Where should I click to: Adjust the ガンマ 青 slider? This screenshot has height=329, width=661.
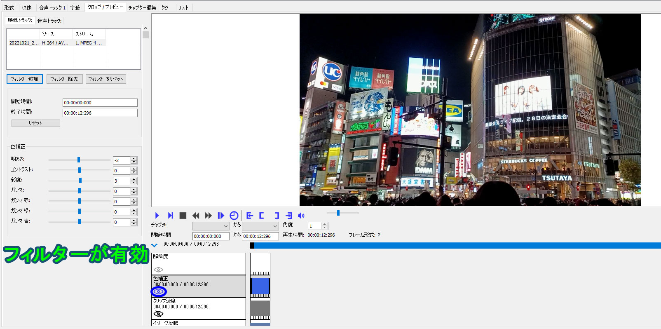[79, 221]
